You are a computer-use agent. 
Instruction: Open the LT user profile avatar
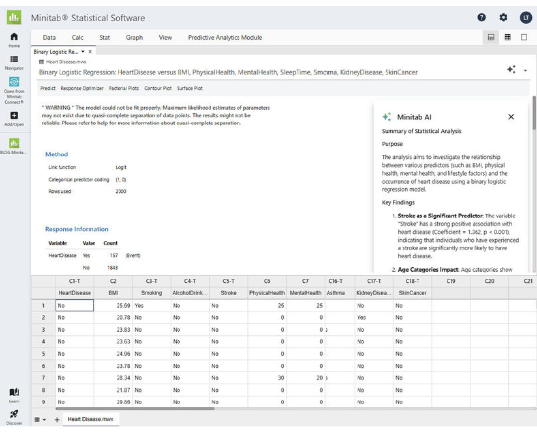pyautogui.click(x=526, y=17)
